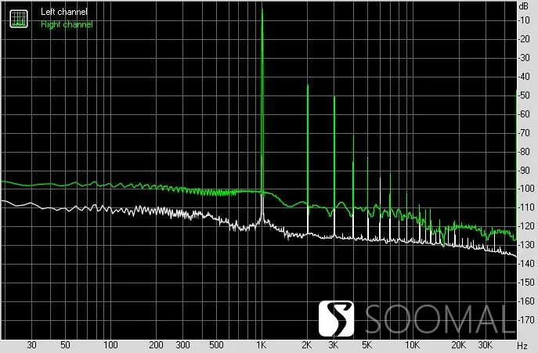Click the spectrum graph icon at top left

19,19
